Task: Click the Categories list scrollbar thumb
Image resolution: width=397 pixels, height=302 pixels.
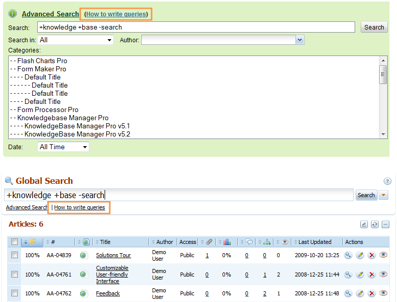Action: click(x=383, y=74)
